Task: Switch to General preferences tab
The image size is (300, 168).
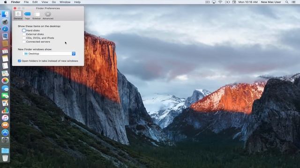Action: 18,15
